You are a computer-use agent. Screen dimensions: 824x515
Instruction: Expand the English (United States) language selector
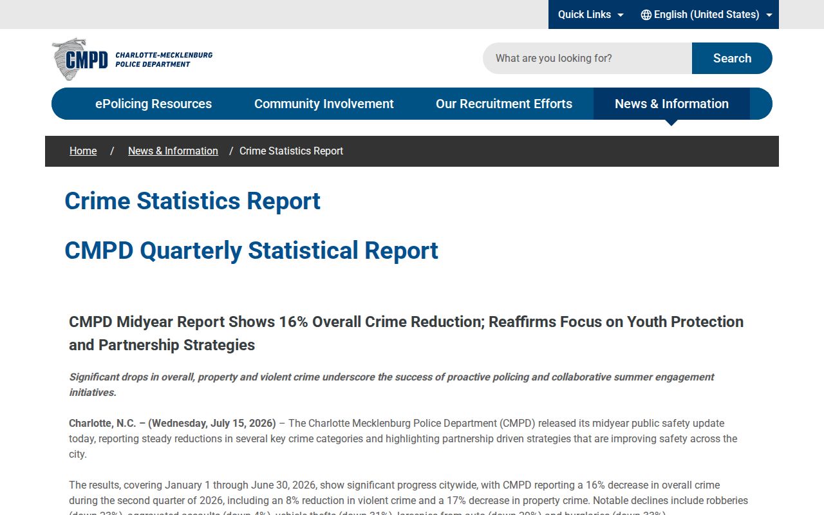point(706,15)
